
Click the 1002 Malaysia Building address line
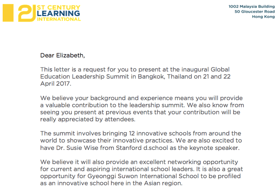[251, 6]
